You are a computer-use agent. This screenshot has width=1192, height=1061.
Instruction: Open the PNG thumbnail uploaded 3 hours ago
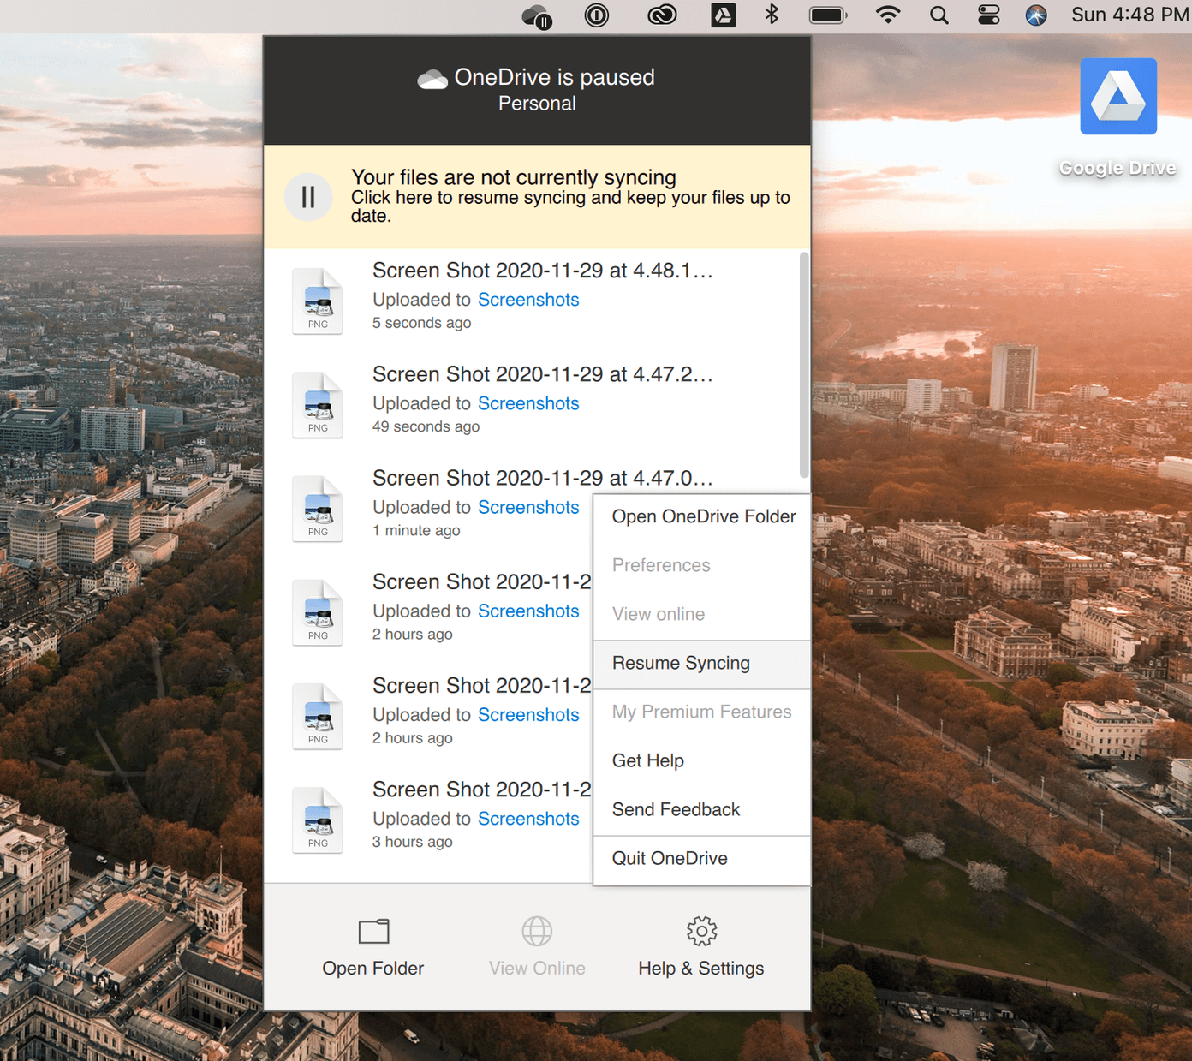(x=318, y=820)
